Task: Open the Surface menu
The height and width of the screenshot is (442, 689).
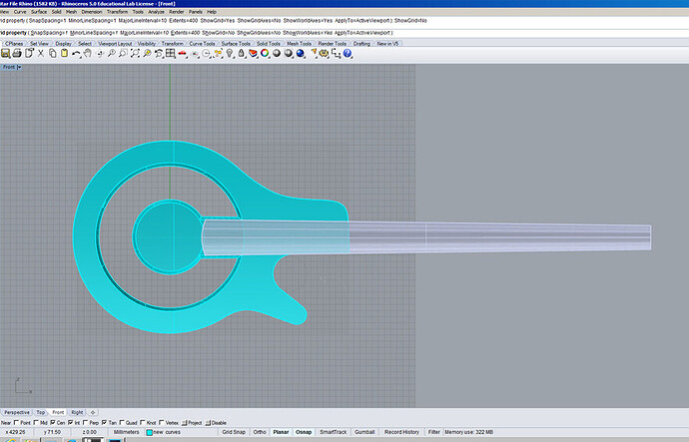Action: click(39, 12)
